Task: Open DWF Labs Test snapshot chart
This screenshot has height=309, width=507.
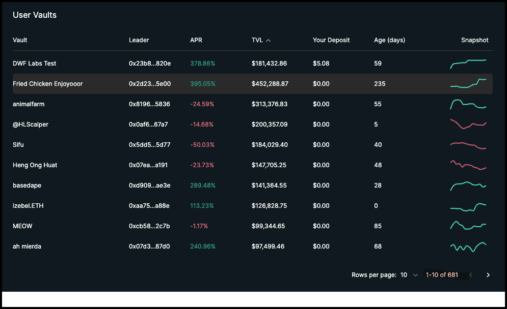Action: pos(468,64)
